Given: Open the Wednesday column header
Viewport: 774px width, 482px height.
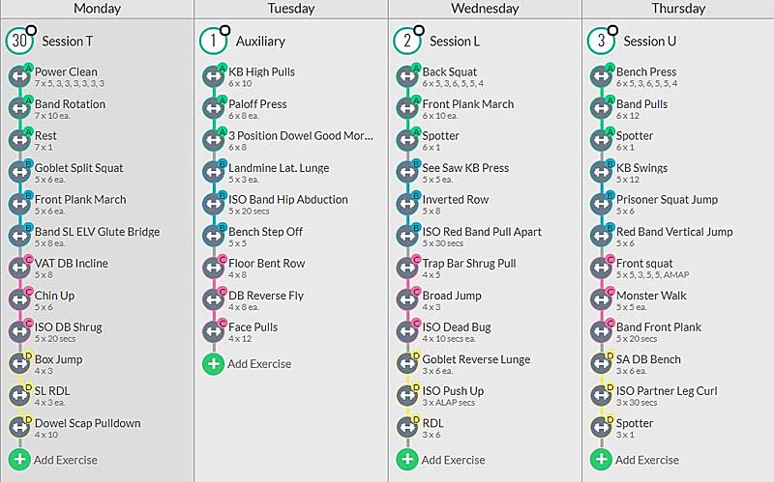Looking at the screenshot, I should [x=485, y=9].
